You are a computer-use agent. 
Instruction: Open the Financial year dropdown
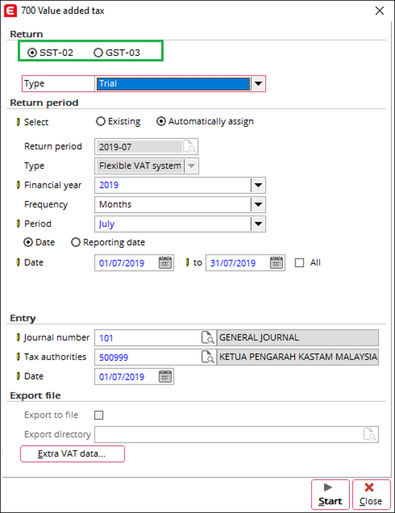257,185
